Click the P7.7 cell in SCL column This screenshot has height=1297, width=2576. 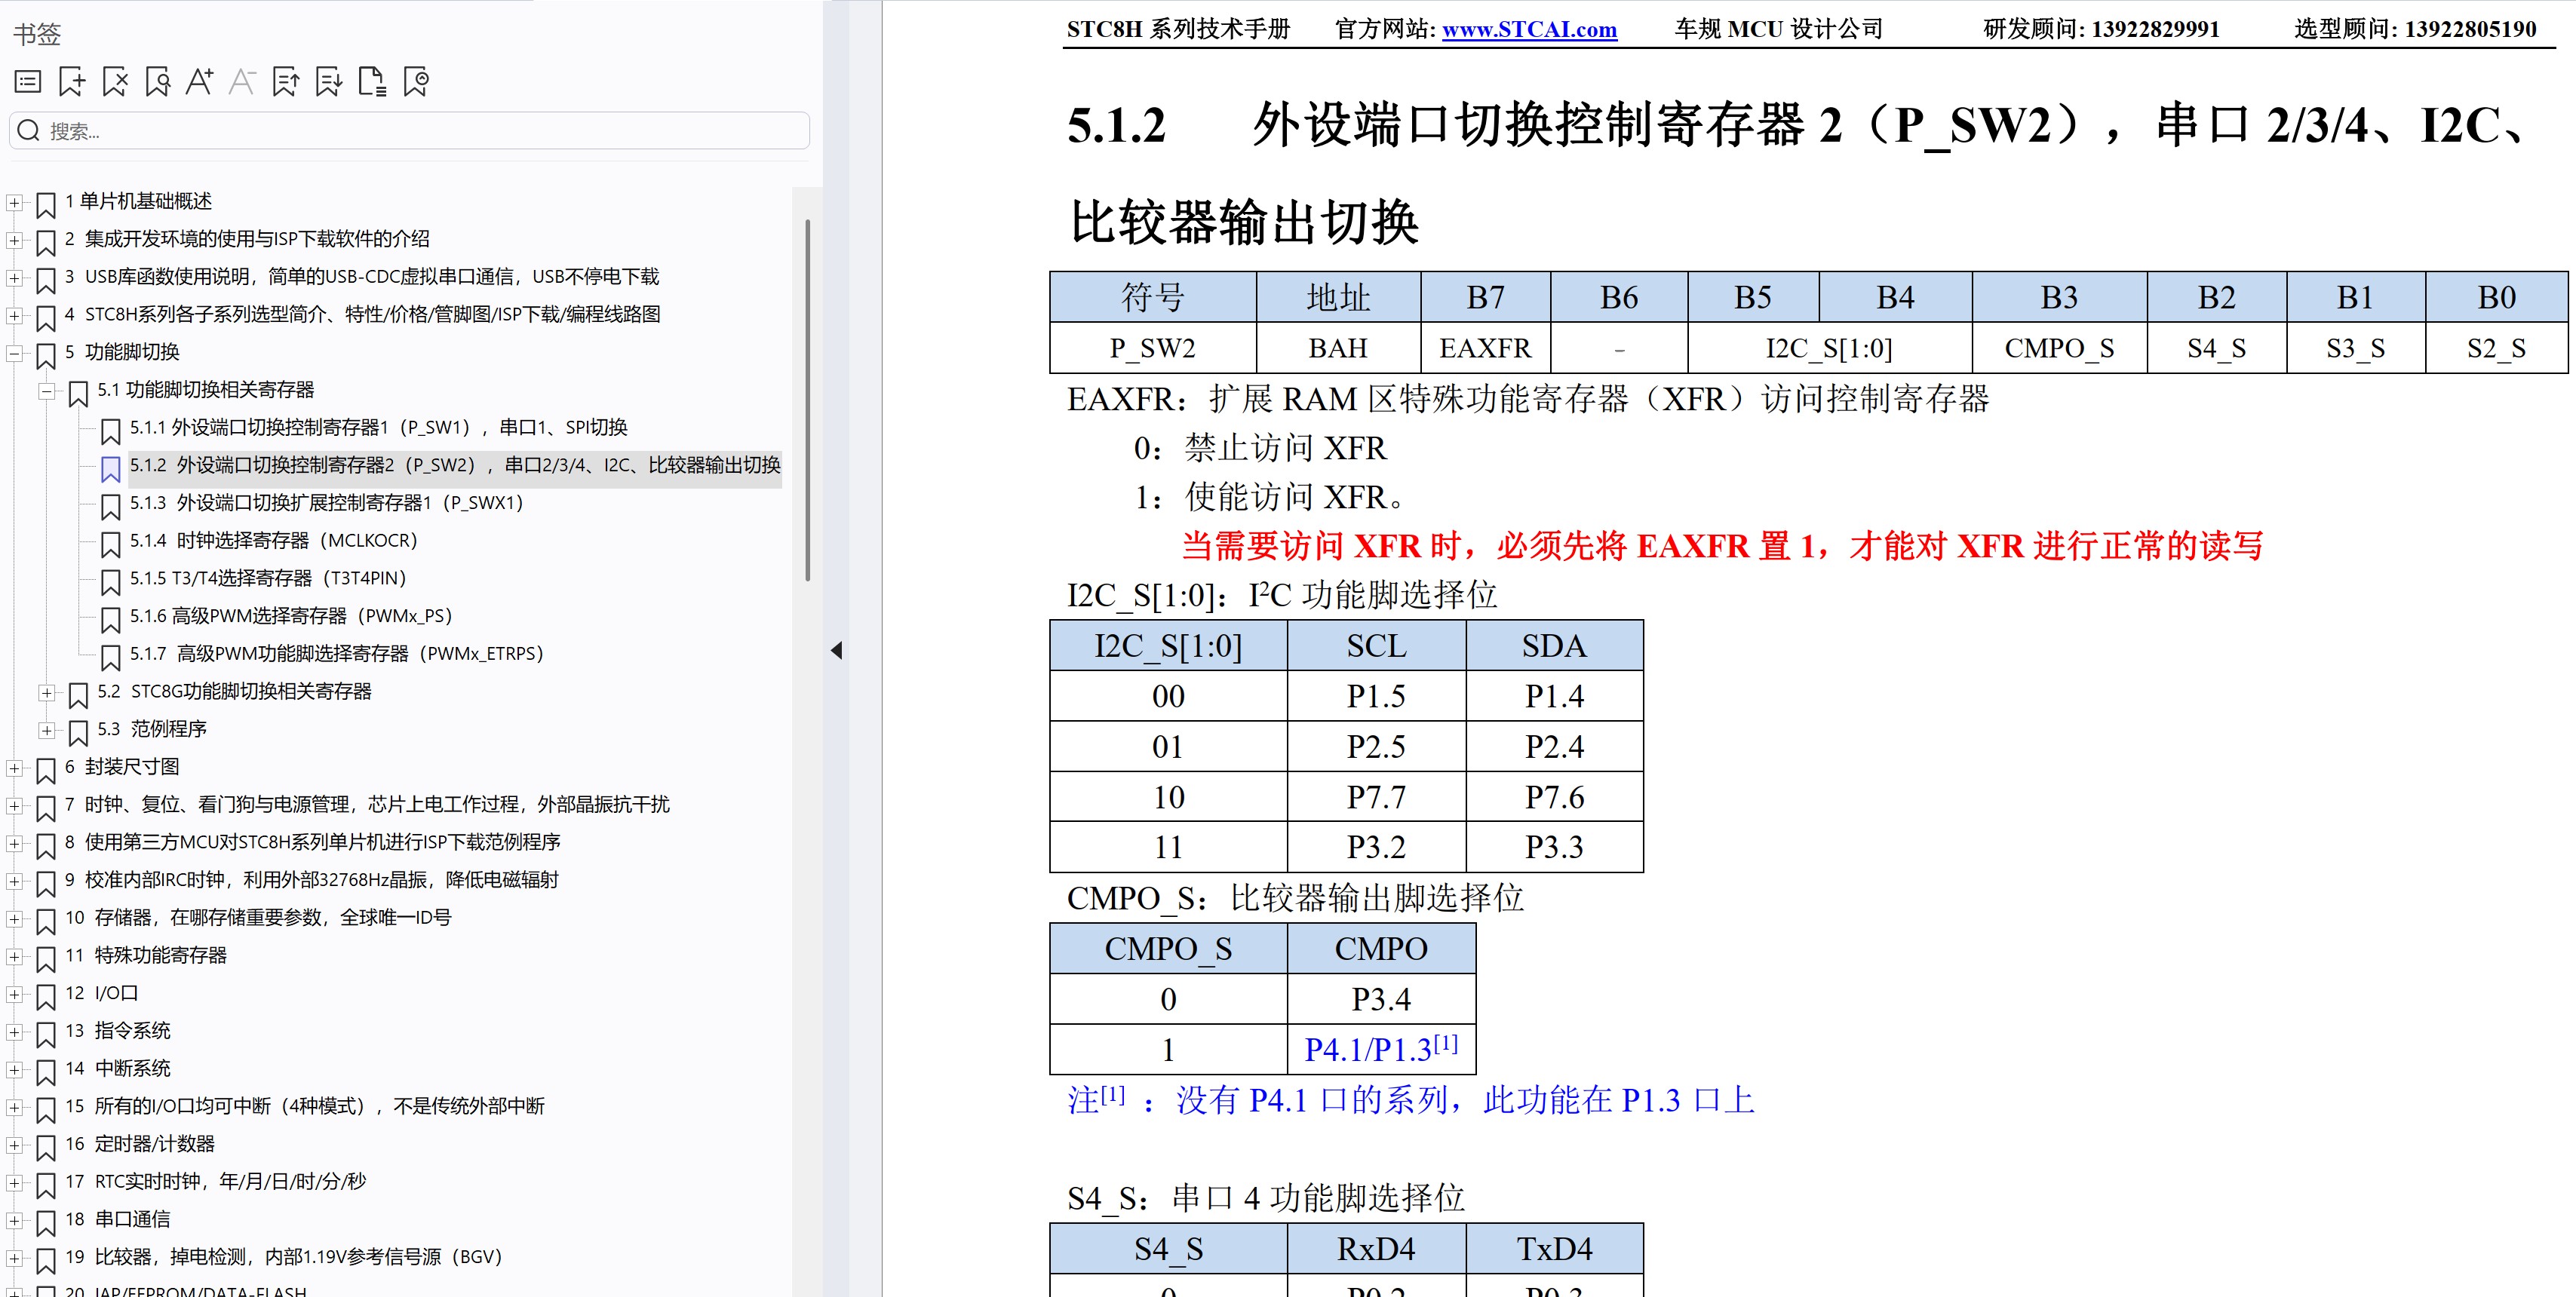tap(1376, 797)
